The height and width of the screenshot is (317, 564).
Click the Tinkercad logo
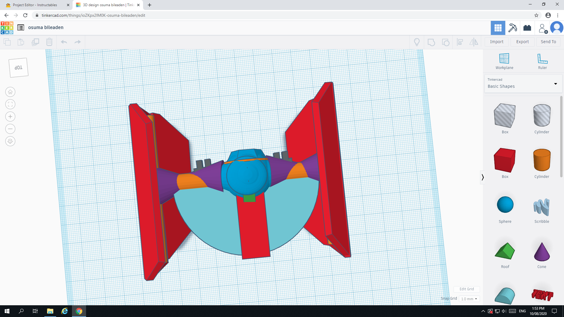tap(7, 28)
